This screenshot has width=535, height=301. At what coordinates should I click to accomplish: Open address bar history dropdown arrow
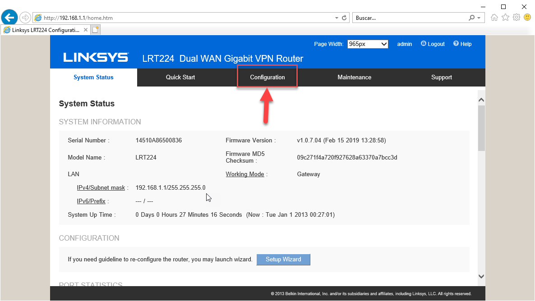pos(337,18)
